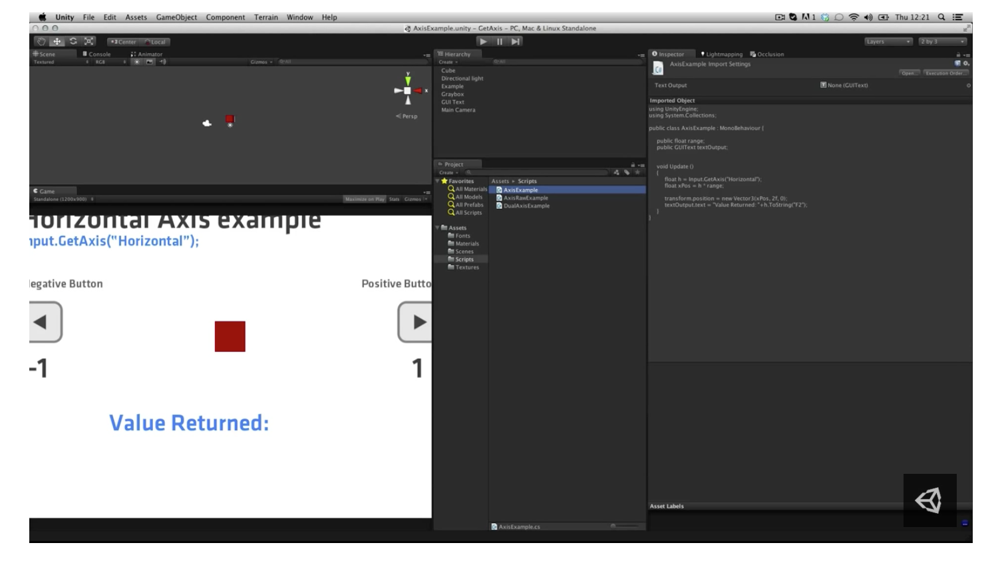Toggle scene skybox/image effects overlay icon
Image resolution: width=998 pixels, height=571 pixels.
150,62
